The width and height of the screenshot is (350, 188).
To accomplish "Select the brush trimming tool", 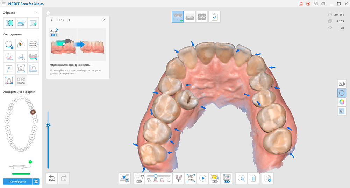I will [x=21, y=23].
